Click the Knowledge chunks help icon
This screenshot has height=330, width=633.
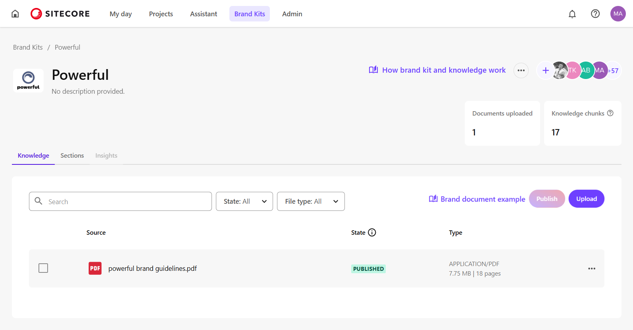point(610,113)
